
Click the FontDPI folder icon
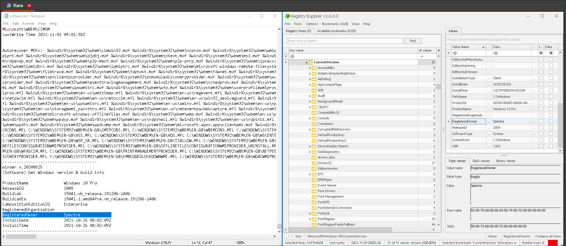[314, 202]
